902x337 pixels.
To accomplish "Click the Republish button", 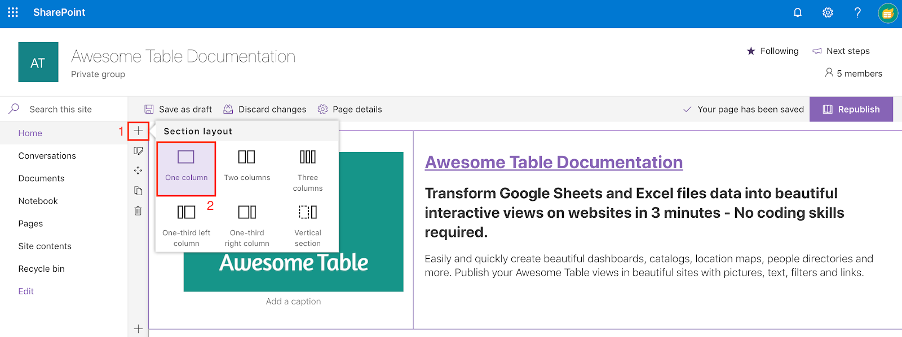I will pyautogui.click(x=851, y=109).
